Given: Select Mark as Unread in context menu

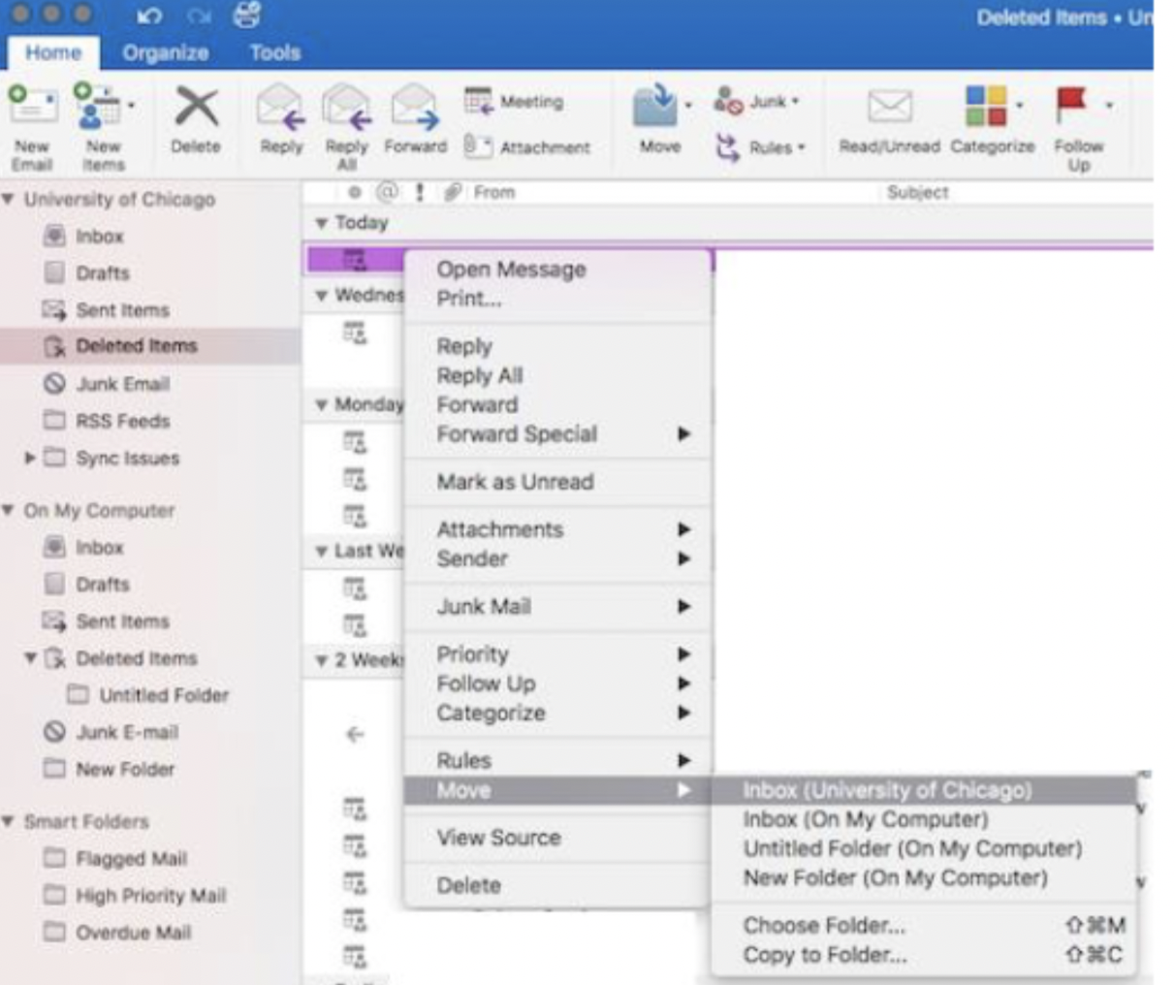Looking at the screenshot, I should click(514, 482).
